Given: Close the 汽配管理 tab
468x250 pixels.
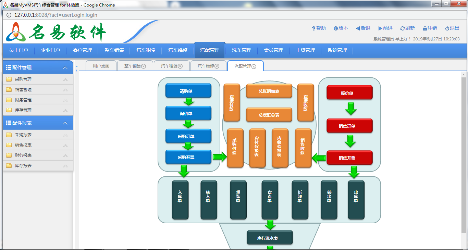Looking at the screenshot, I should pos(254,66).
